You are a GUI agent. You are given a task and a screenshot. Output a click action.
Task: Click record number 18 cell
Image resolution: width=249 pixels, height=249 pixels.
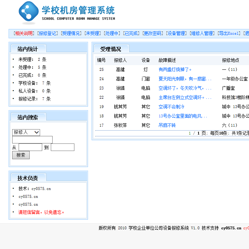102,116
